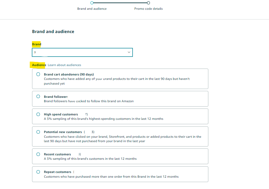Click the Brand and audience step label
The height and width of the screenshot is (189, 269).
(x=92, y=8)
